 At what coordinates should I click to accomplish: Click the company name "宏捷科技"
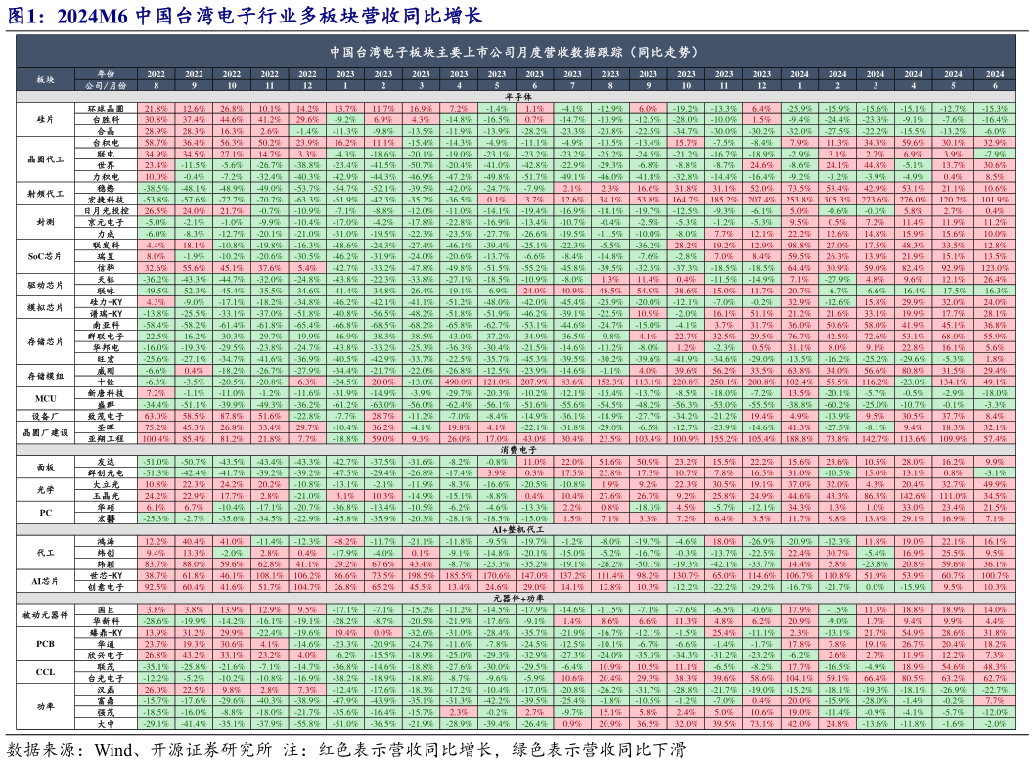pos(107,200)
